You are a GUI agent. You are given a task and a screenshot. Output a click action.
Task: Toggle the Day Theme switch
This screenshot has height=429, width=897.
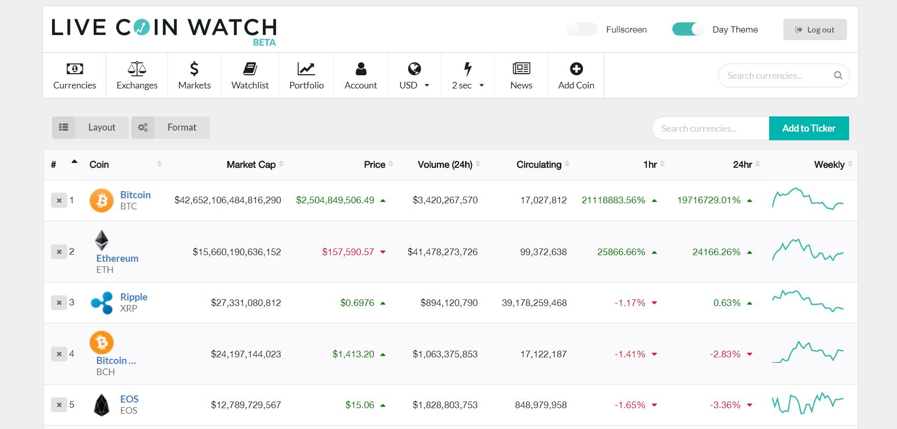[688, 29]
